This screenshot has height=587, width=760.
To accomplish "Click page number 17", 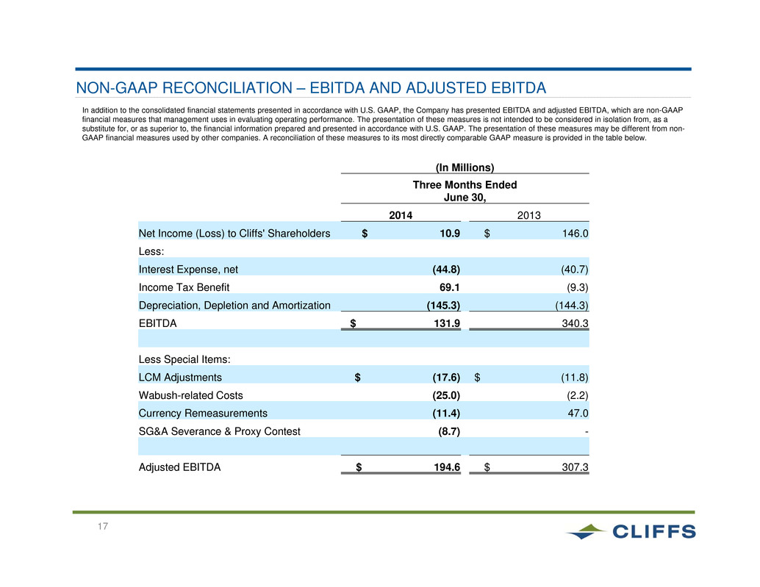I will (x=103, y=527).
